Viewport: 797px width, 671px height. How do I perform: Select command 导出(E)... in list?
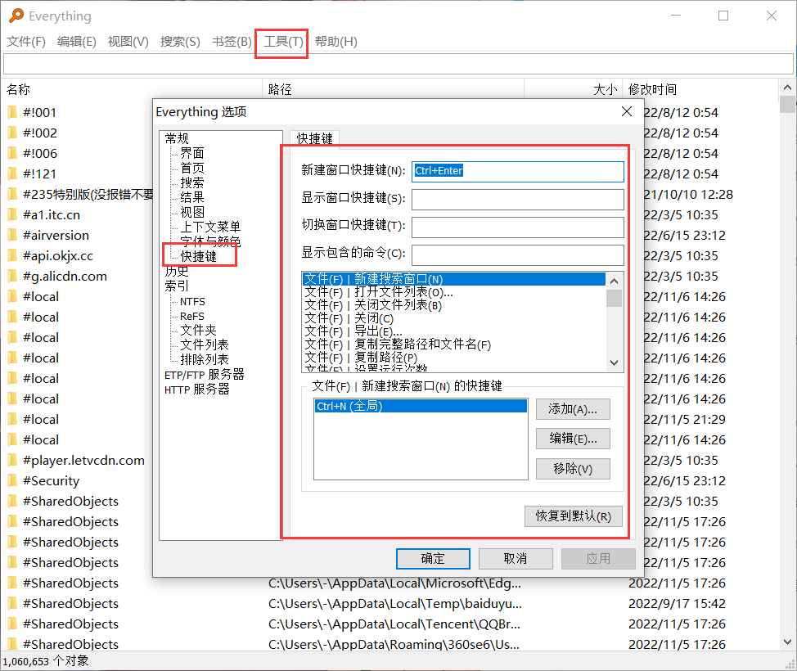[453, 332]
